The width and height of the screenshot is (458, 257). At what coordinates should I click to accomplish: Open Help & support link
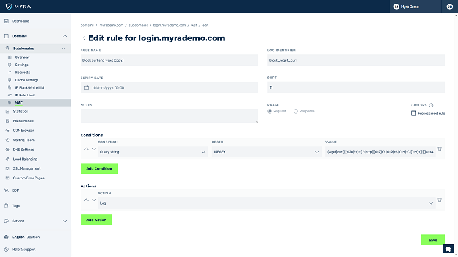[x=24, y=250]
